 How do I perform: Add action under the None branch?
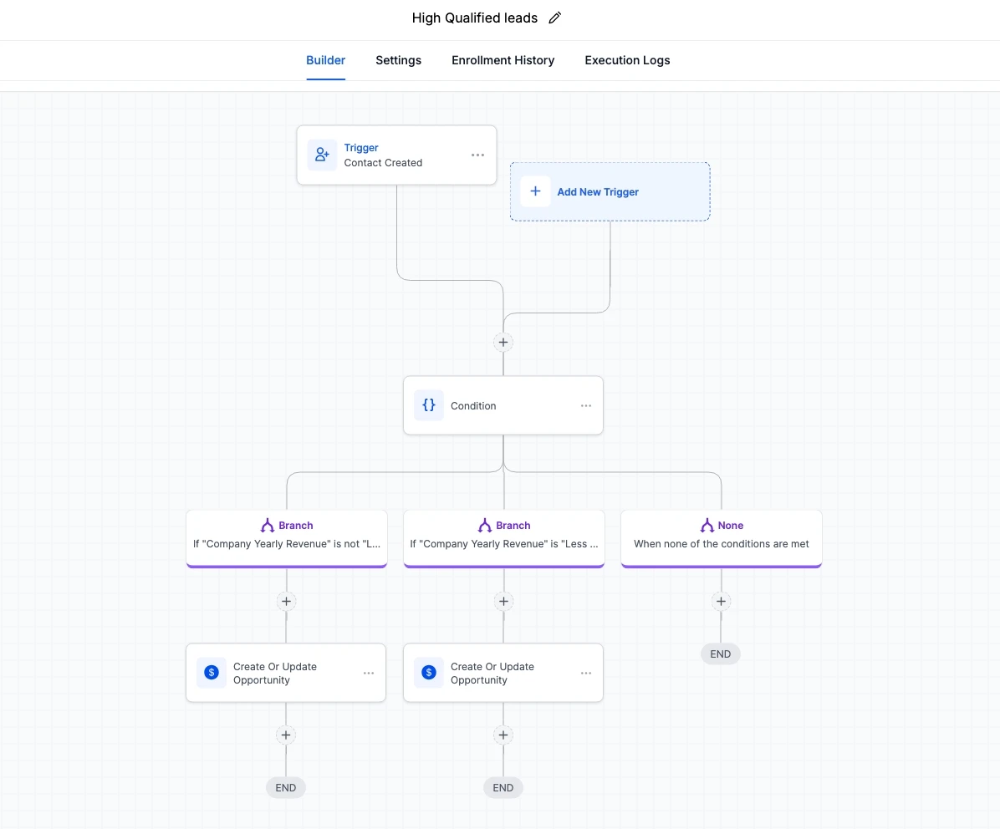721,601
